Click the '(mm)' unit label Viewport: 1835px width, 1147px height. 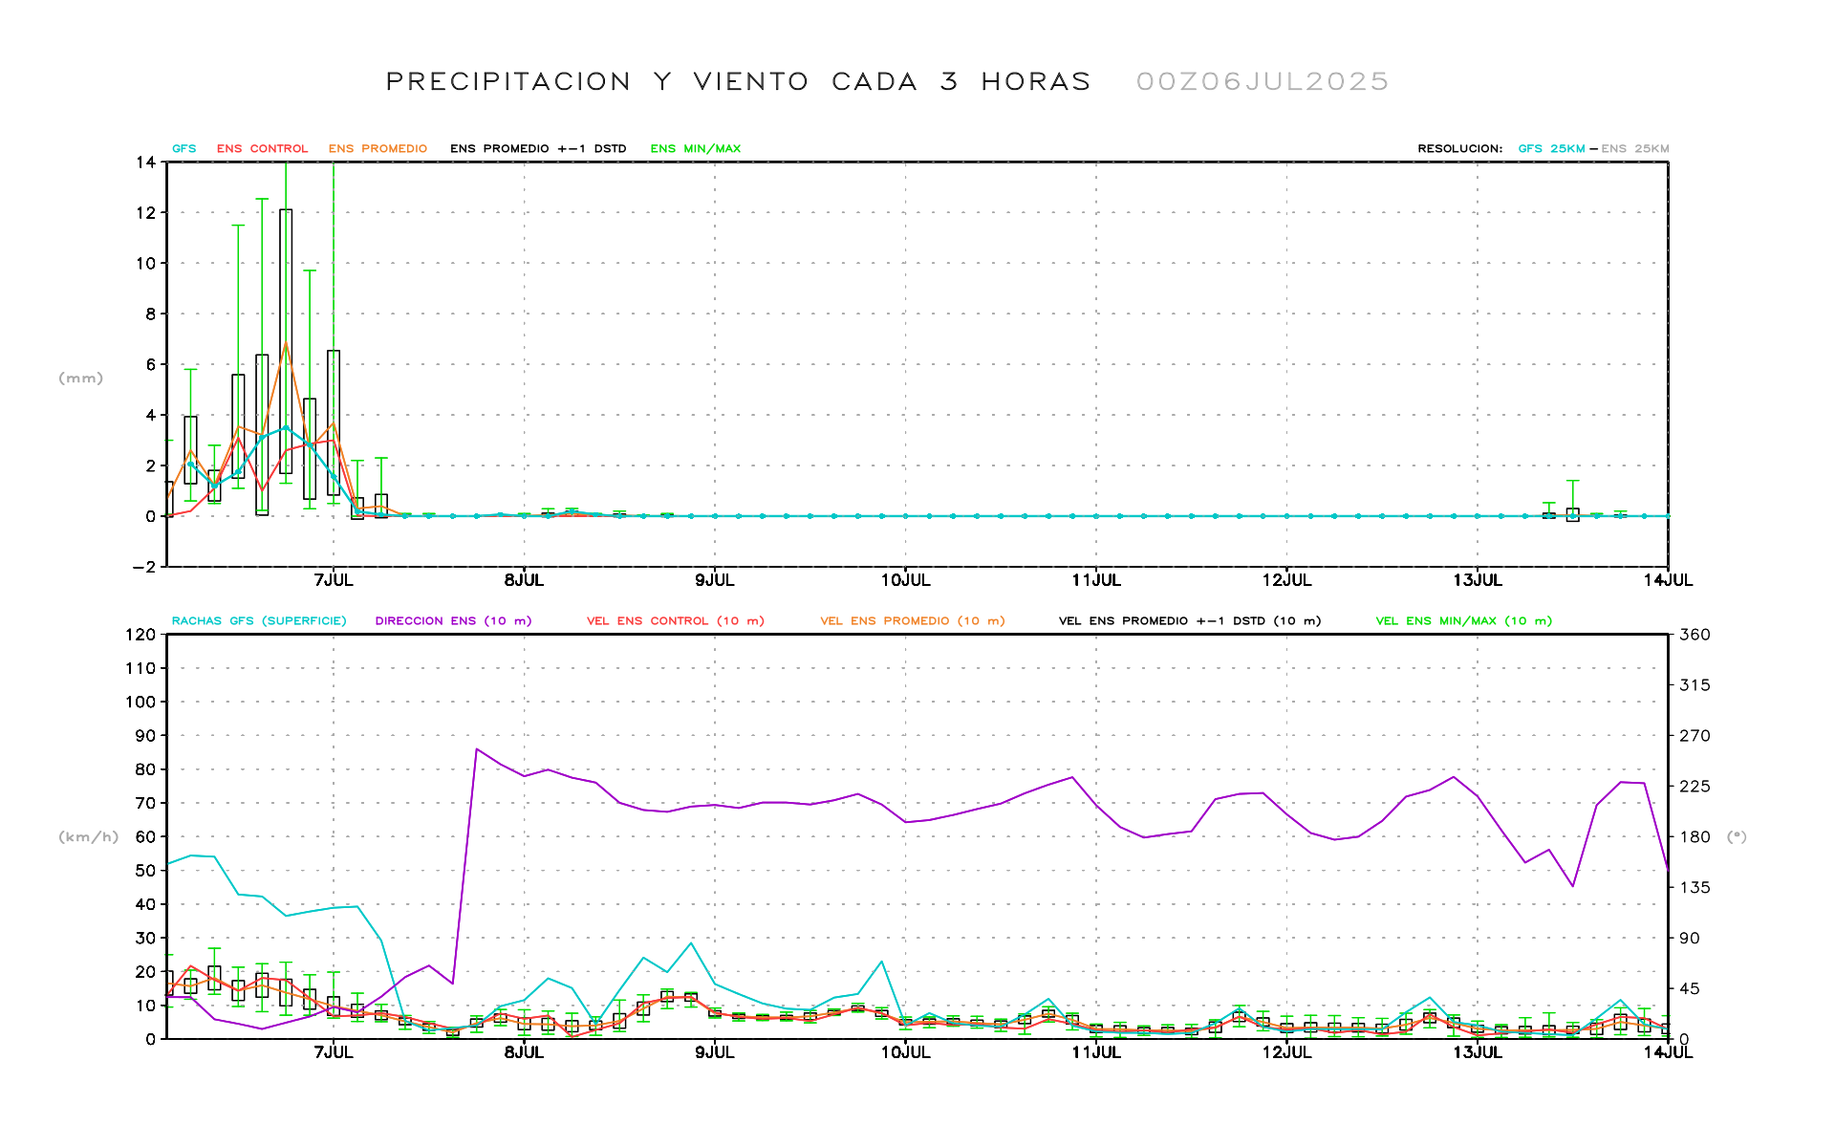80,379
